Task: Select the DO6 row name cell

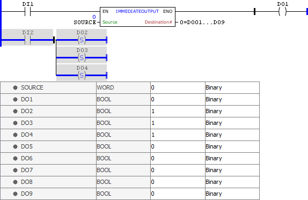Action: point(48,158)
